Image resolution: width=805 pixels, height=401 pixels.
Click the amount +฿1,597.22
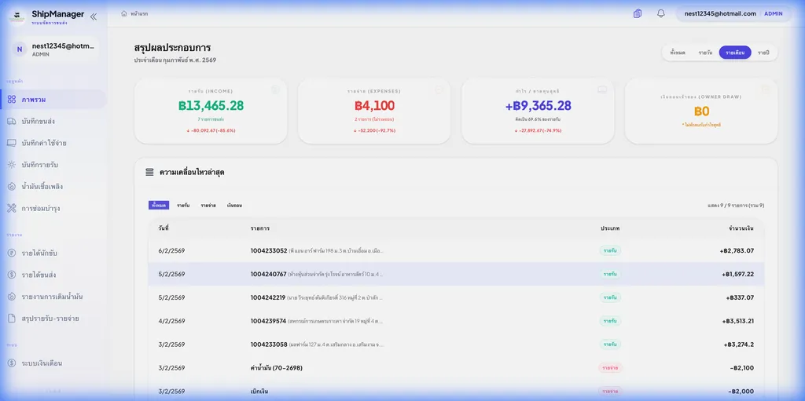pos(737,275)
